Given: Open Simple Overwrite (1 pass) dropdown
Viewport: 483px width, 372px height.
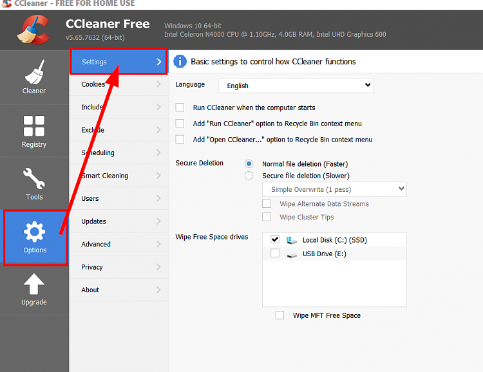Looking at the screenshot, I should point(334,189).
